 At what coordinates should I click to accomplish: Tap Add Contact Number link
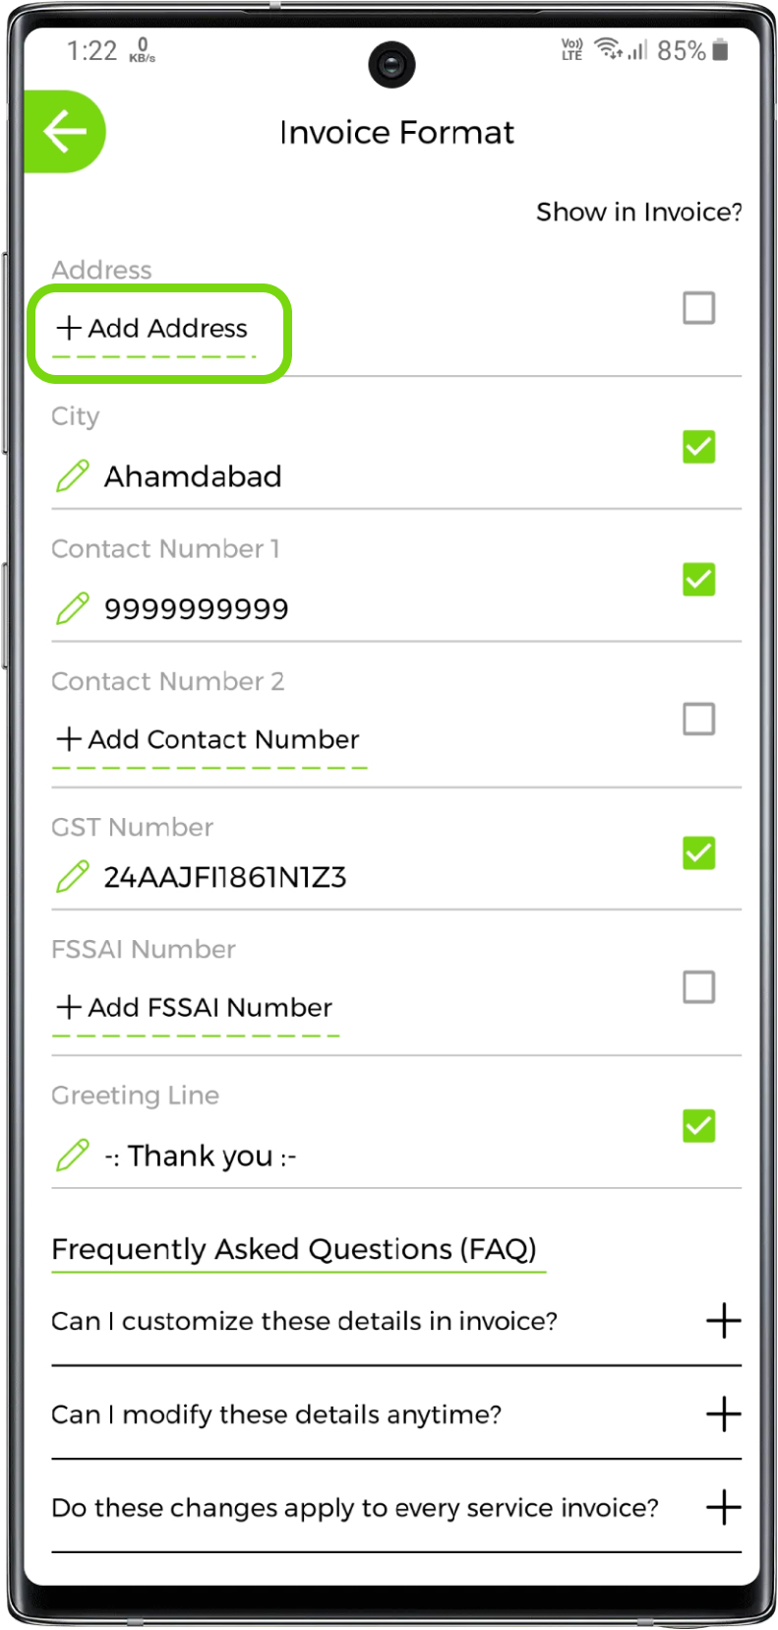click(209, 740)
